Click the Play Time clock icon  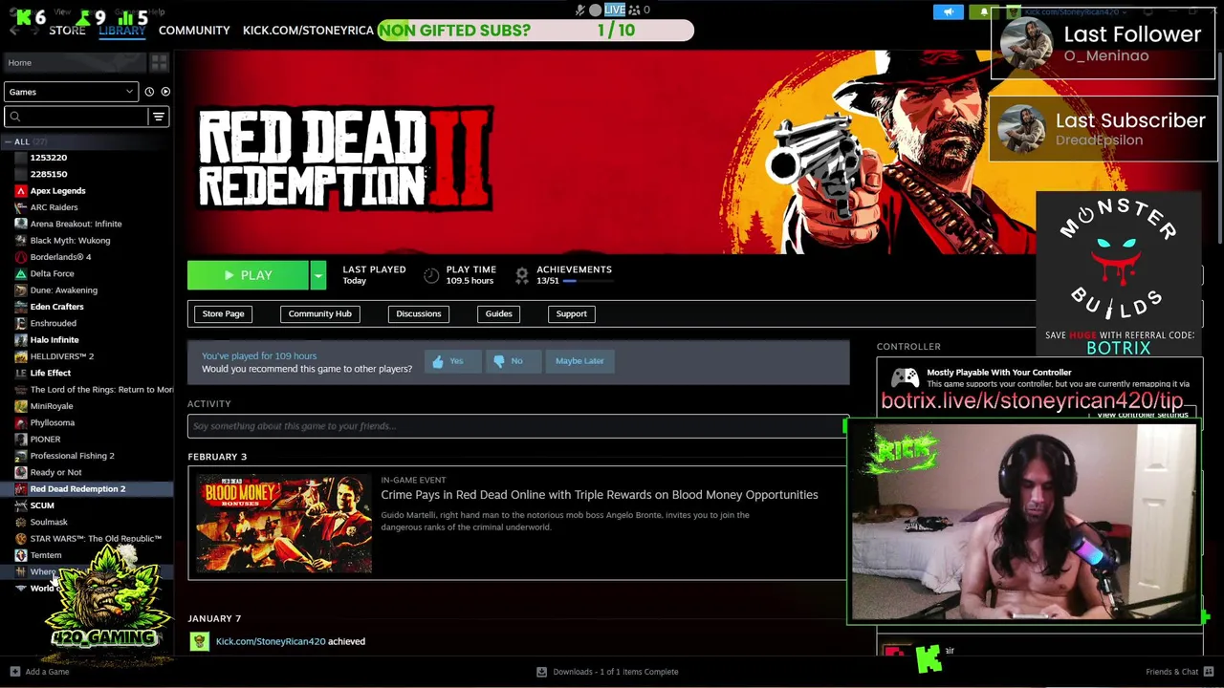431,275
